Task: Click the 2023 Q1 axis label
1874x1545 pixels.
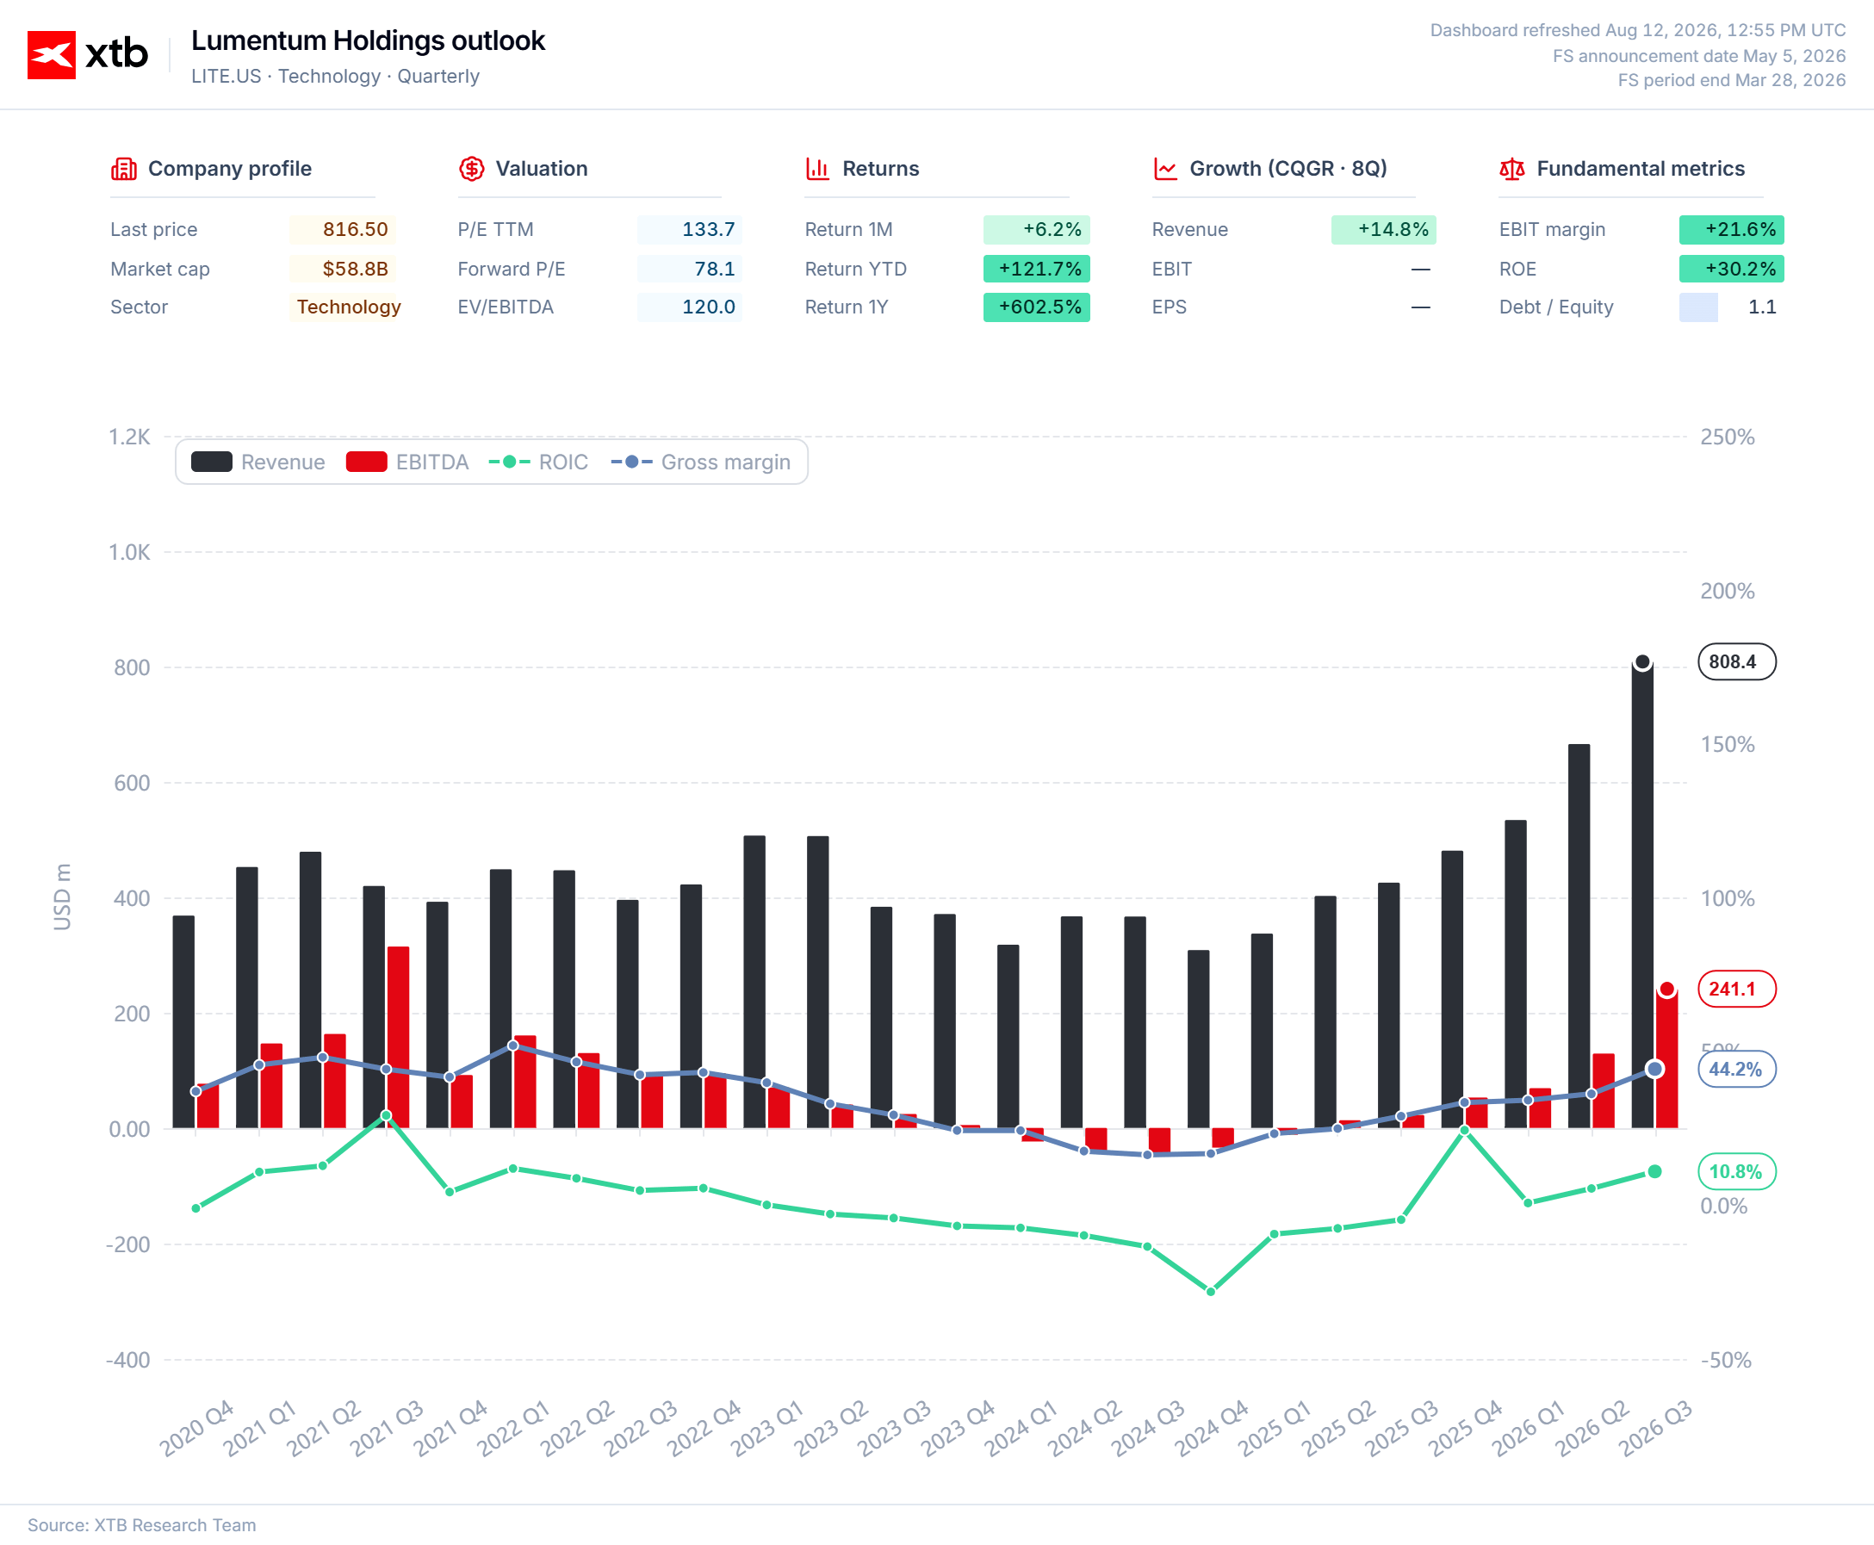Action: tap(767, 1428)
